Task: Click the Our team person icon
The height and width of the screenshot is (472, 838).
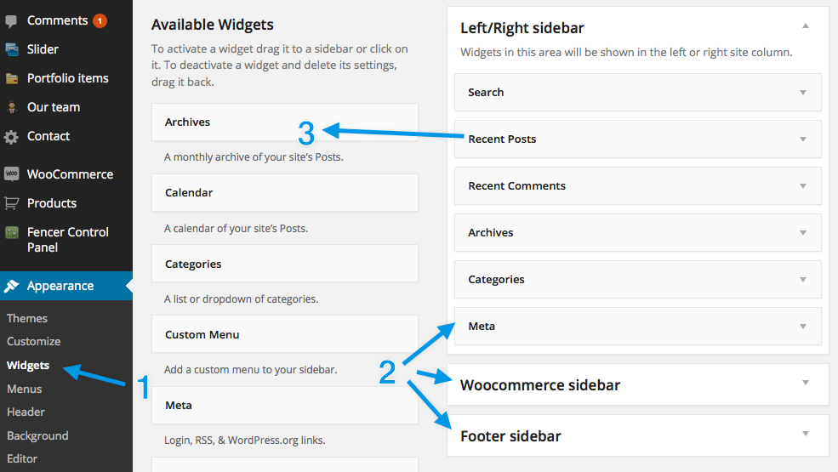Action: 12,107
